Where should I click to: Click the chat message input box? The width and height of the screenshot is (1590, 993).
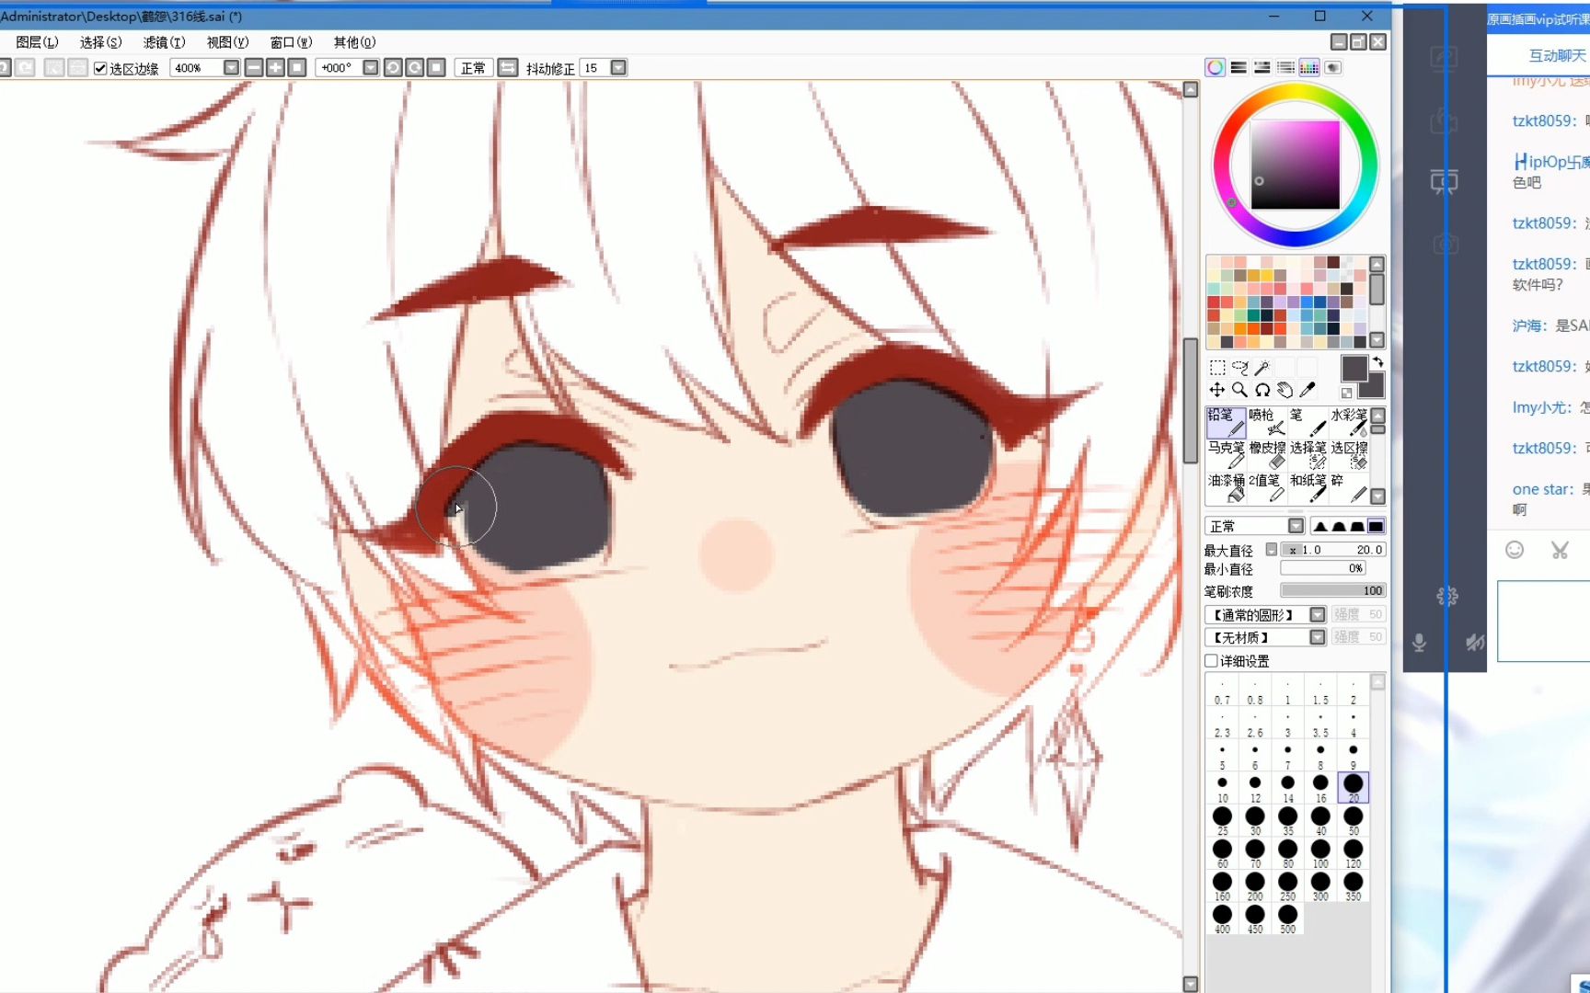coord(1543,621)
